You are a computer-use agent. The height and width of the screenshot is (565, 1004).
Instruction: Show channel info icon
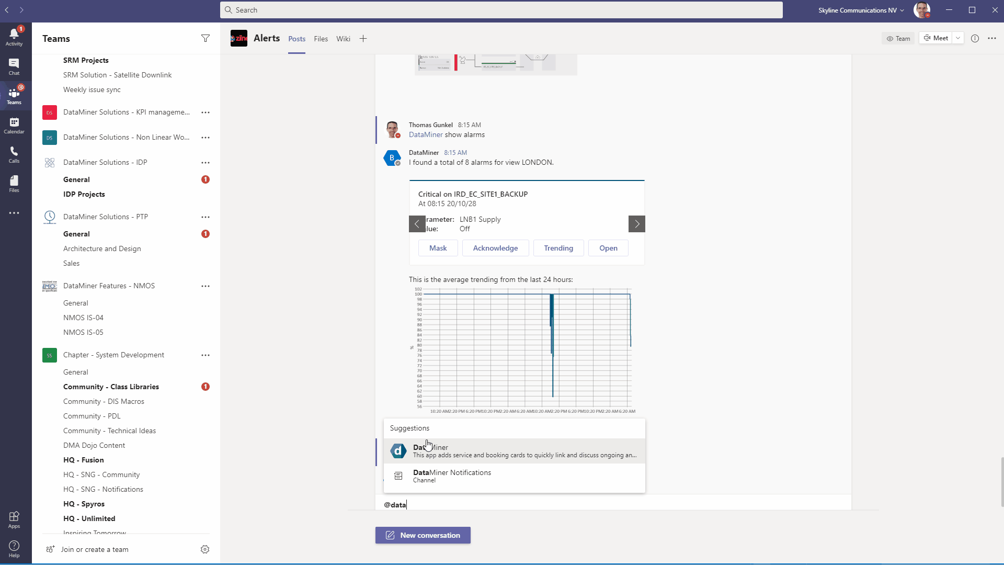tap(975, 38)
